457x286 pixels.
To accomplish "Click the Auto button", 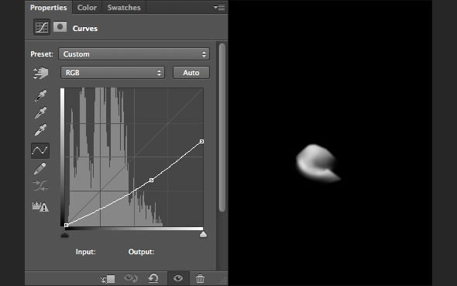I will click(191, 73).
